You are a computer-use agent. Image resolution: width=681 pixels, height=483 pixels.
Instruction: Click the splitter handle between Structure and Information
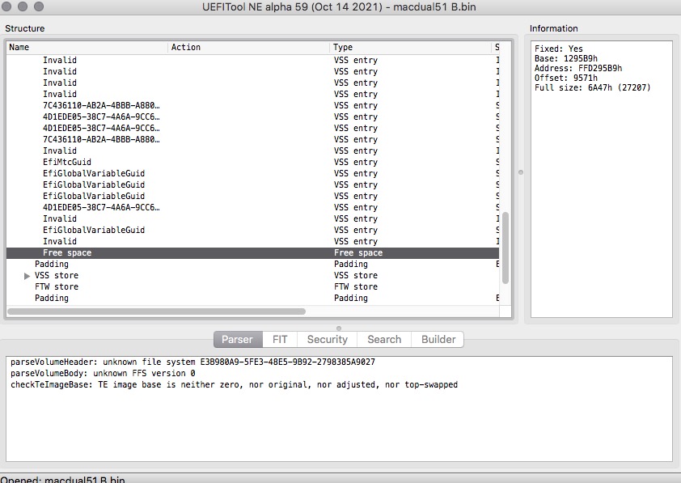[x=521, y=172]
